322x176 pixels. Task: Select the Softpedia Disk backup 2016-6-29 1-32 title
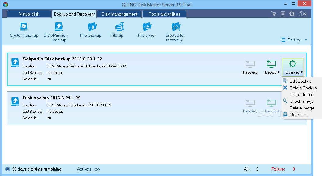pos(62,59)
